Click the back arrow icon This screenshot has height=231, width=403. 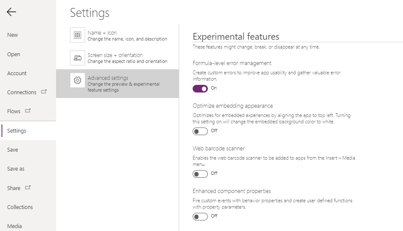(x=11, y=12)
